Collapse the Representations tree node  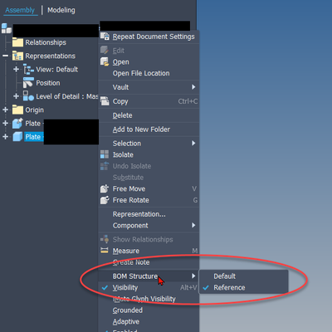5,56
